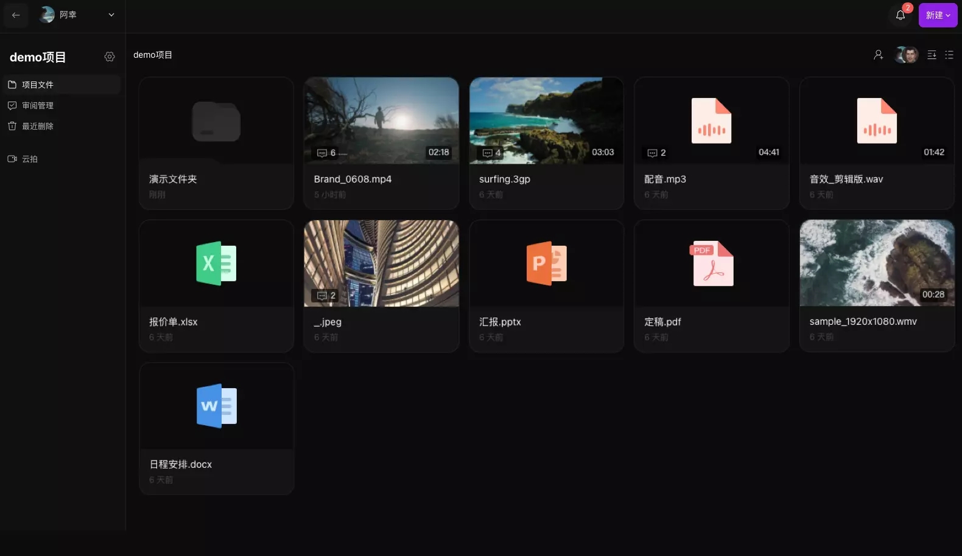This screenshot has height=556, width=962.
Task: Switch to list view icon
Action: [x=949, y=55]
